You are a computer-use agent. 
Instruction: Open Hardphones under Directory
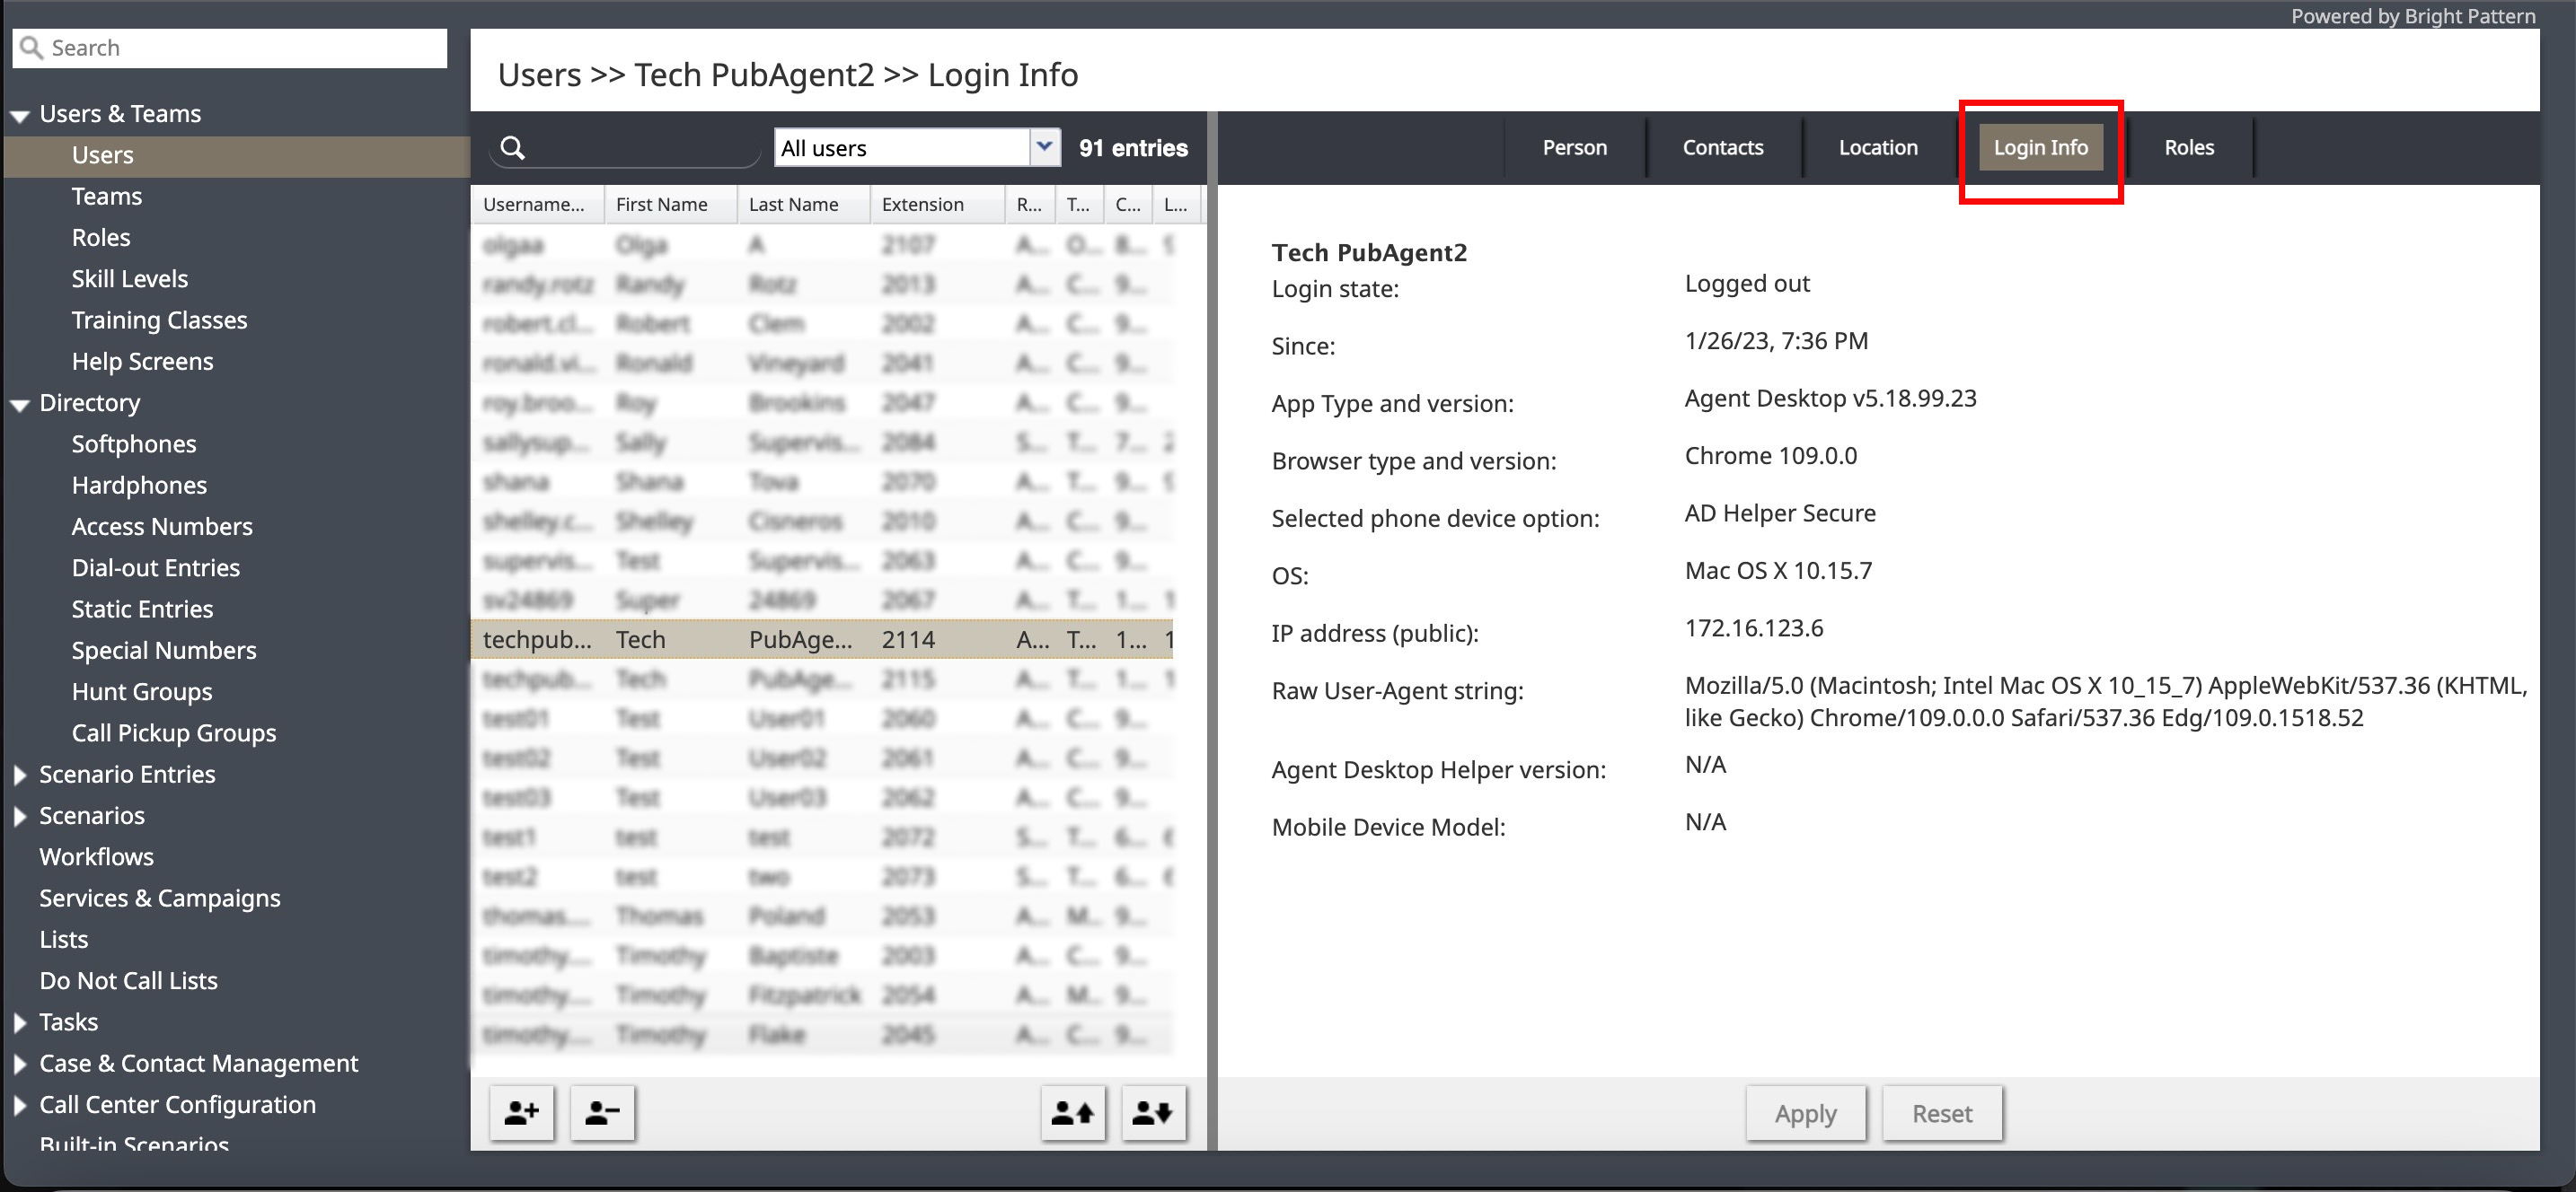coord(139,486)
